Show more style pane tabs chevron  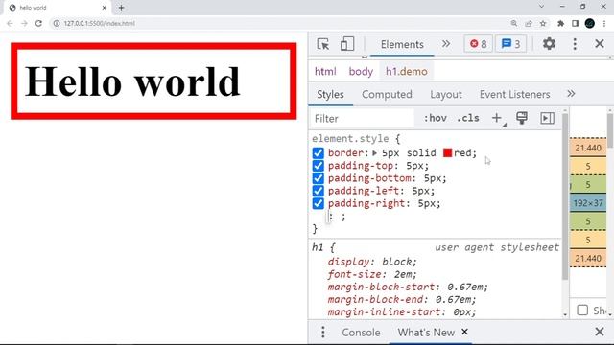(x=571, y=94)
